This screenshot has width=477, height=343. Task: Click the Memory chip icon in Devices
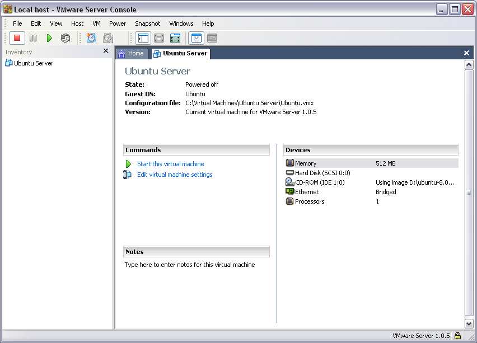click(289, 163)
